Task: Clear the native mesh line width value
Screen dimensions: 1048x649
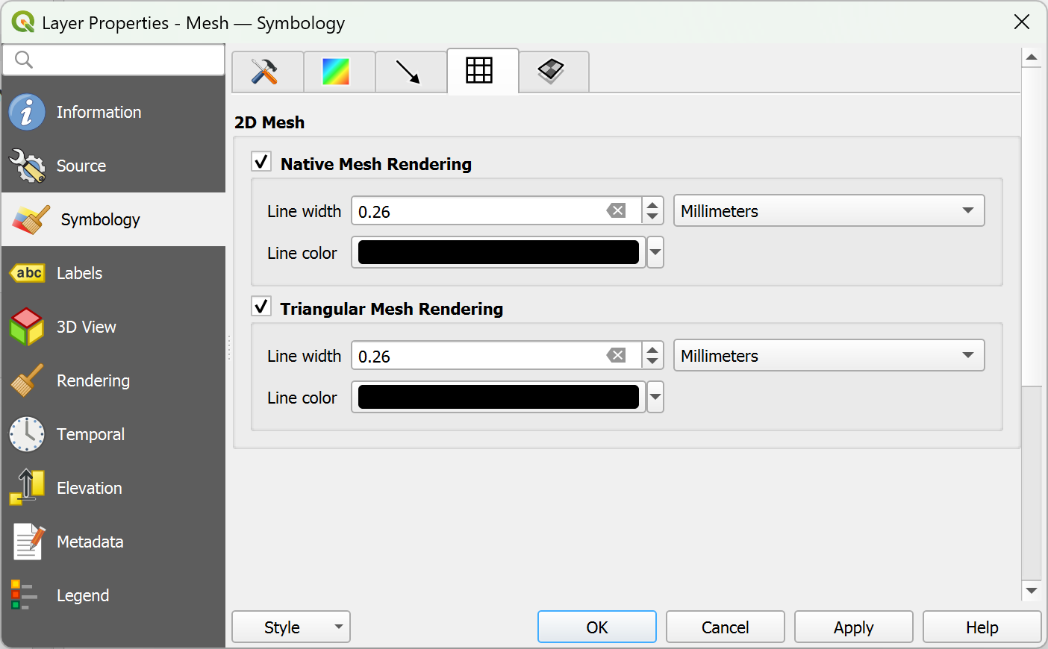Action: (616, 211)
